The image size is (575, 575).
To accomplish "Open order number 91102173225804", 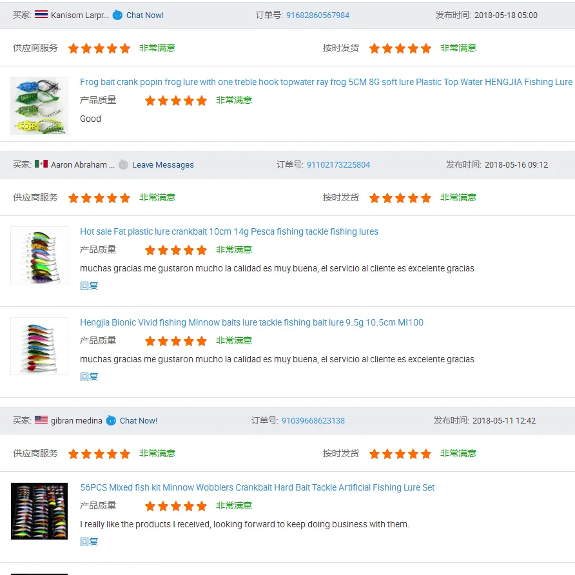I will (338, 164).
